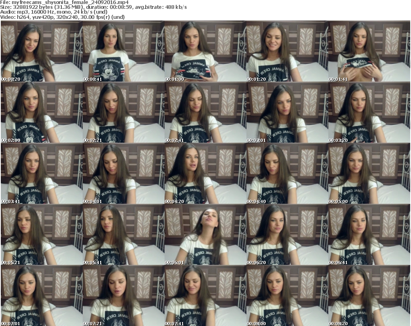The height and width of the screenshot is (326, 411).
Task: Select the thumbnail stamped 00:02:00
Action: click(x=42, y=112)
